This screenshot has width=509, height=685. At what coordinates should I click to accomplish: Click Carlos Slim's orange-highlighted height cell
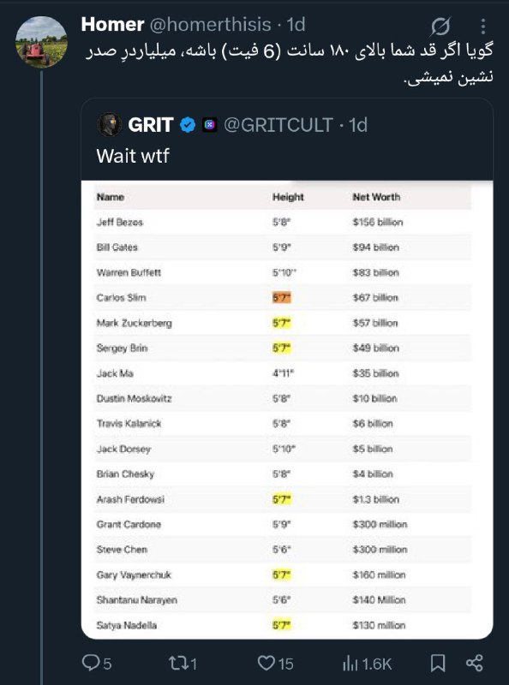[x=281, y=297]
